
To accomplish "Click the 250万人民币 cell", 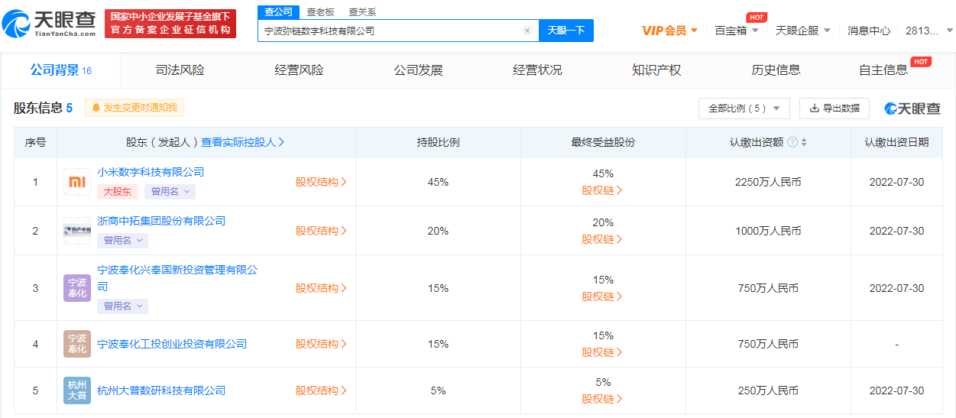I will click(x=768, y=390).
